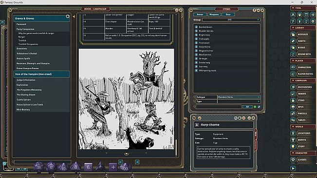317x178 pixels.
Task: Click the treefolk illustration in book
Action: click(126, 99)
